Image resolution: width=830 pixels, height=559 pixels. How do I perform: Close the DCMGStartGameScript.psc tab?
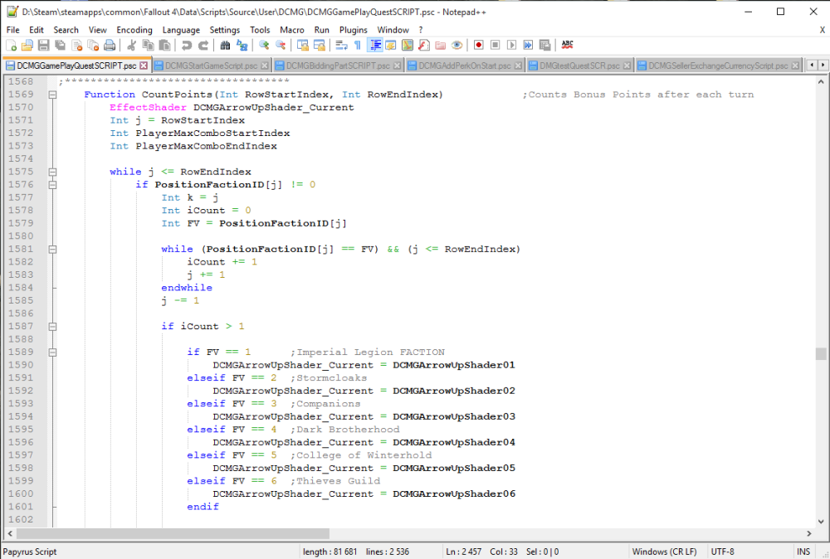pyautogui.click(x=265, y=66)
